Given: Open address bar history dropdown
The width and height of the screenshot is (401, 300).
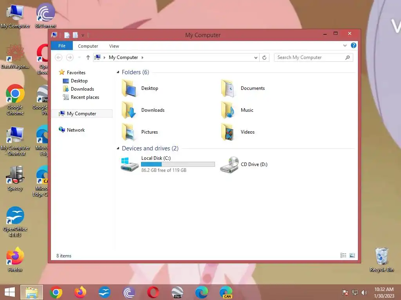Looking at the screenshot, I should click(x=256, y=58).
